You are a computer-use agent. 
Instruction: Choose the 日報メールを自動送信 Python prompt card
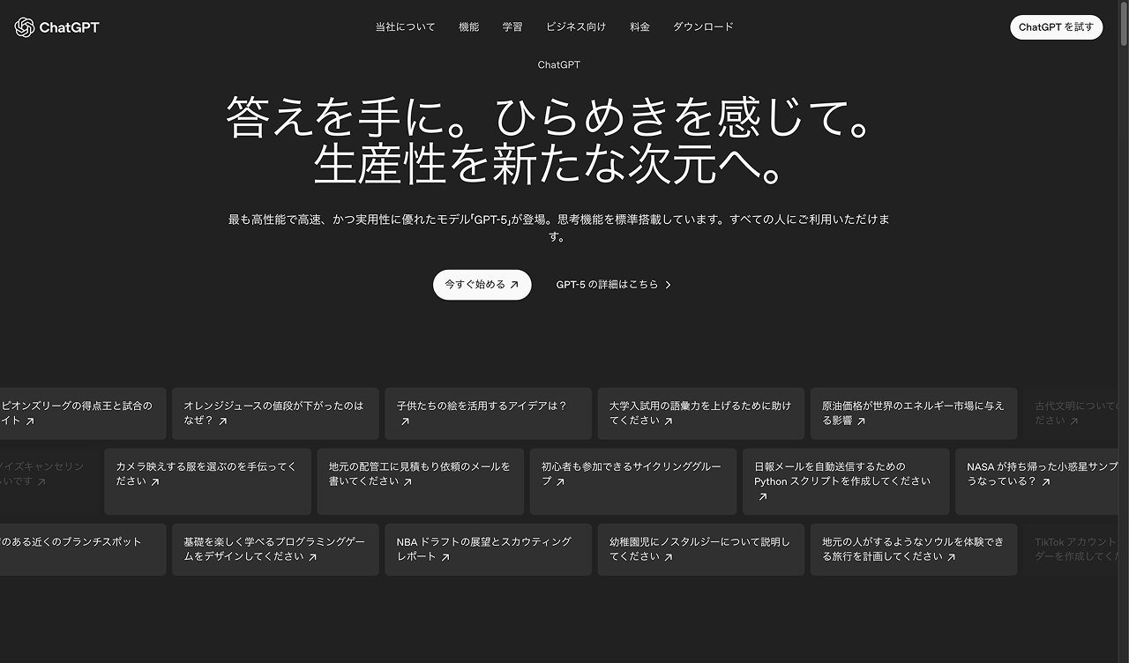click(x=846, y=481)
